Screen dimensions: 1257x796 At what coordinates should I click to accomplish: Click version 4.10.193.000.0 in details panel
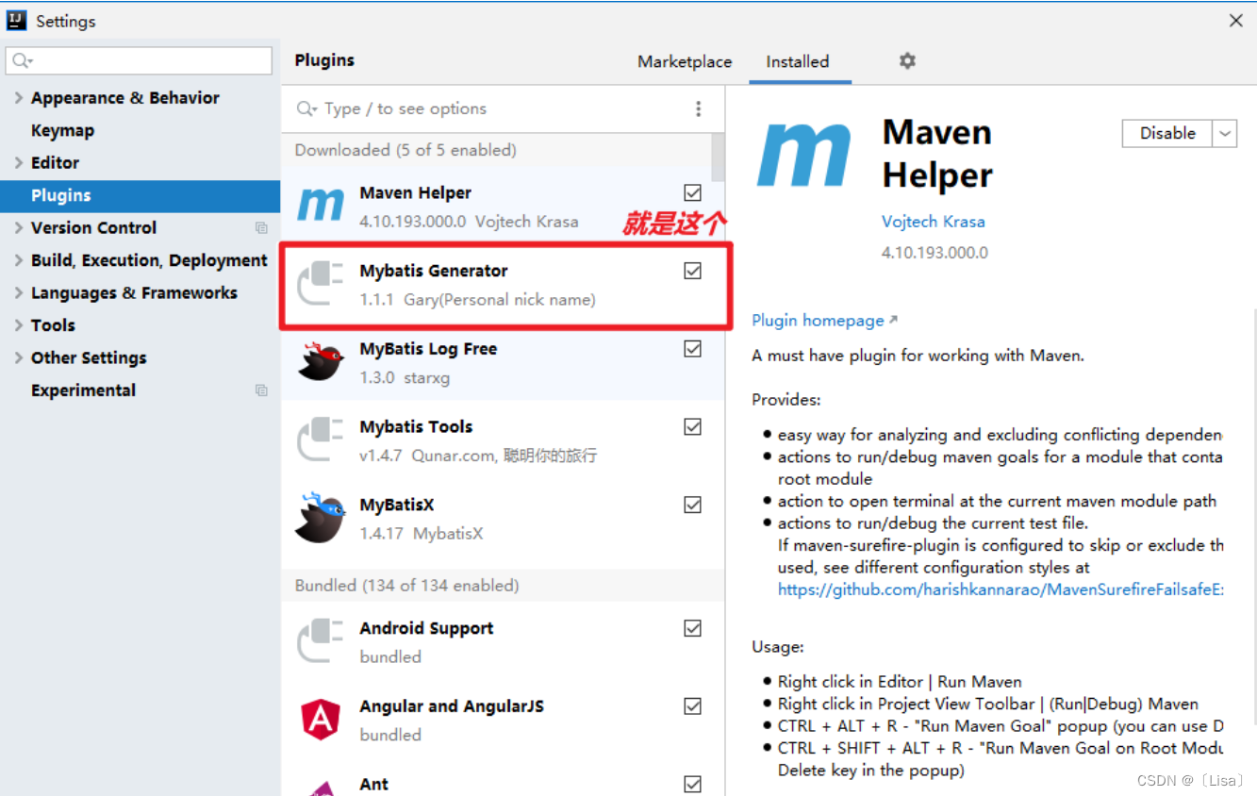934,253
